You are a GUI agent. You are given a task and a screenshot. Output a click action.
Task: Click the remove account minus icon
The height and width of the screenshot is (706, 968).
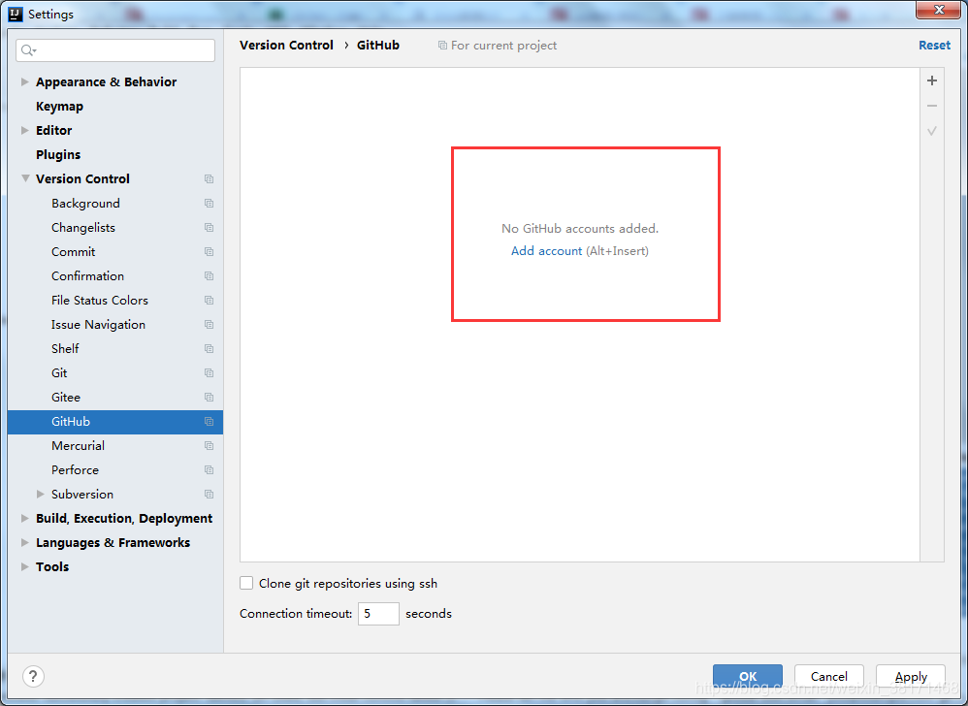(932, 106)
